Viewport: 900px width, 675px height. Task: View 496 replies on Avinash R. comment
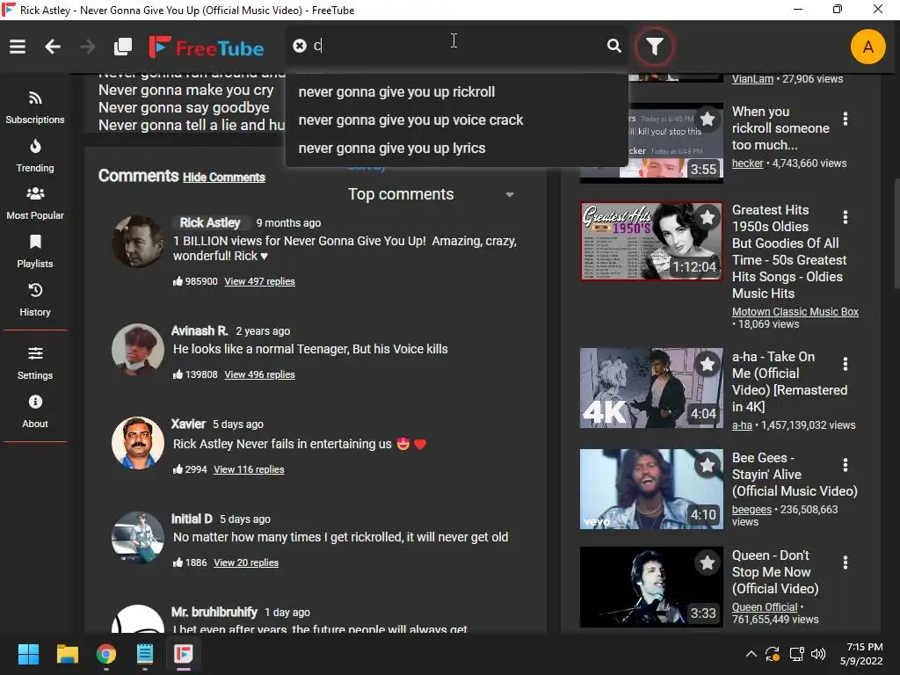259,374
